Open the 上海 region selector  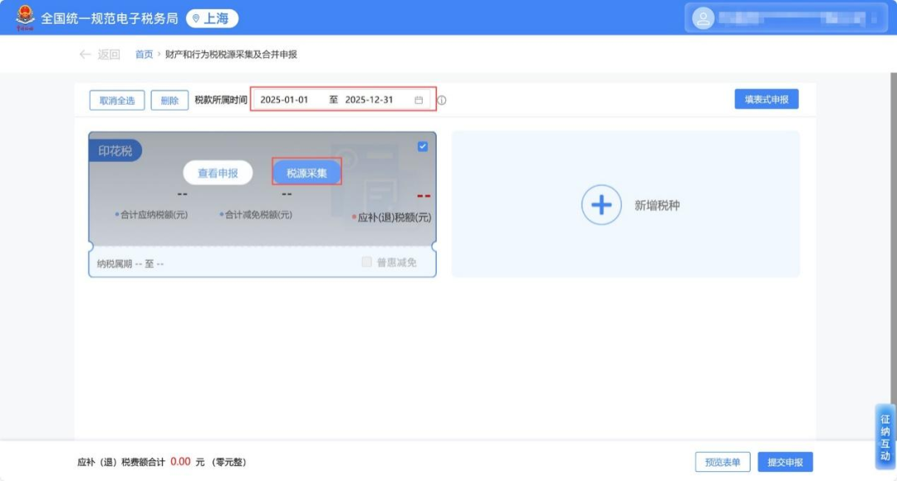[x=212, y=18]
